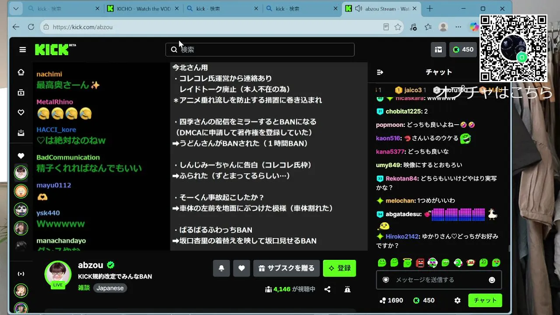This screenshot has height=315, width=560.
Task: Click the green 登録 subscribe button
Action: coord(339,268)
